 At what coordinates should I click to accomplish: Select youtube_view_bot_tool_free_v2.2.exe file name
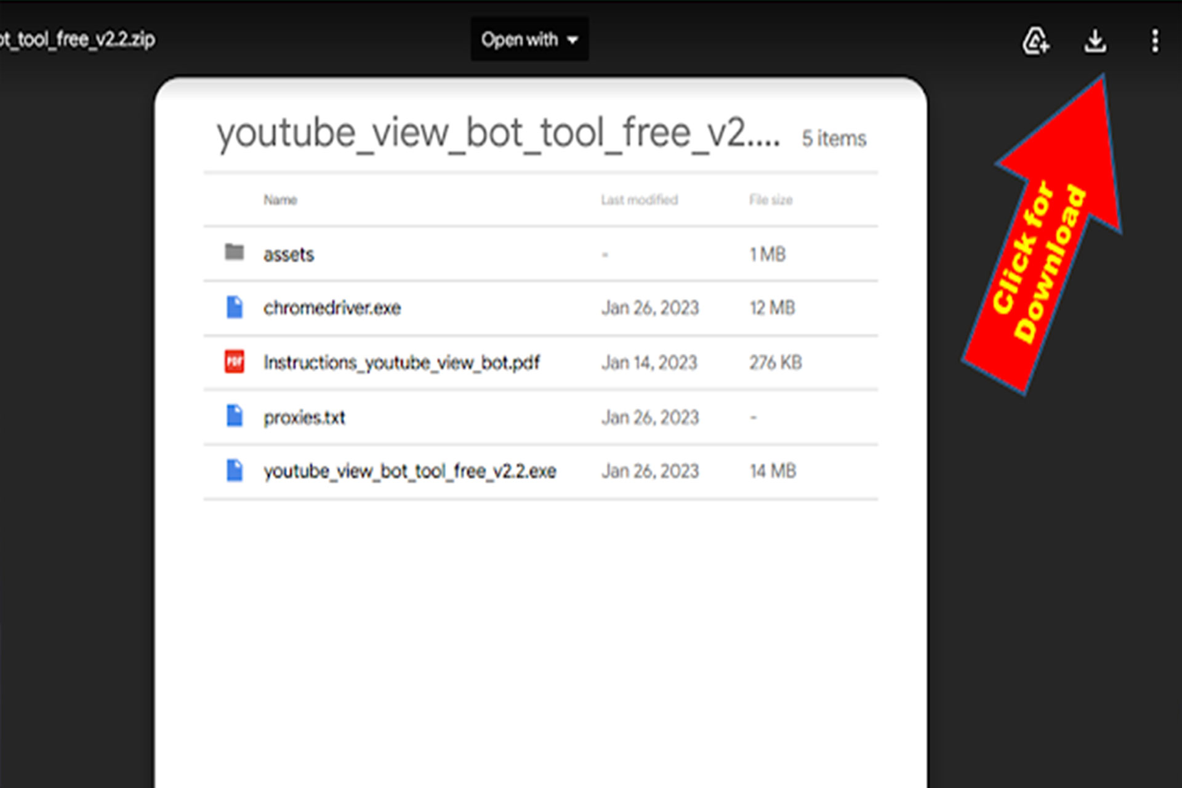click(x=410, y=472)
